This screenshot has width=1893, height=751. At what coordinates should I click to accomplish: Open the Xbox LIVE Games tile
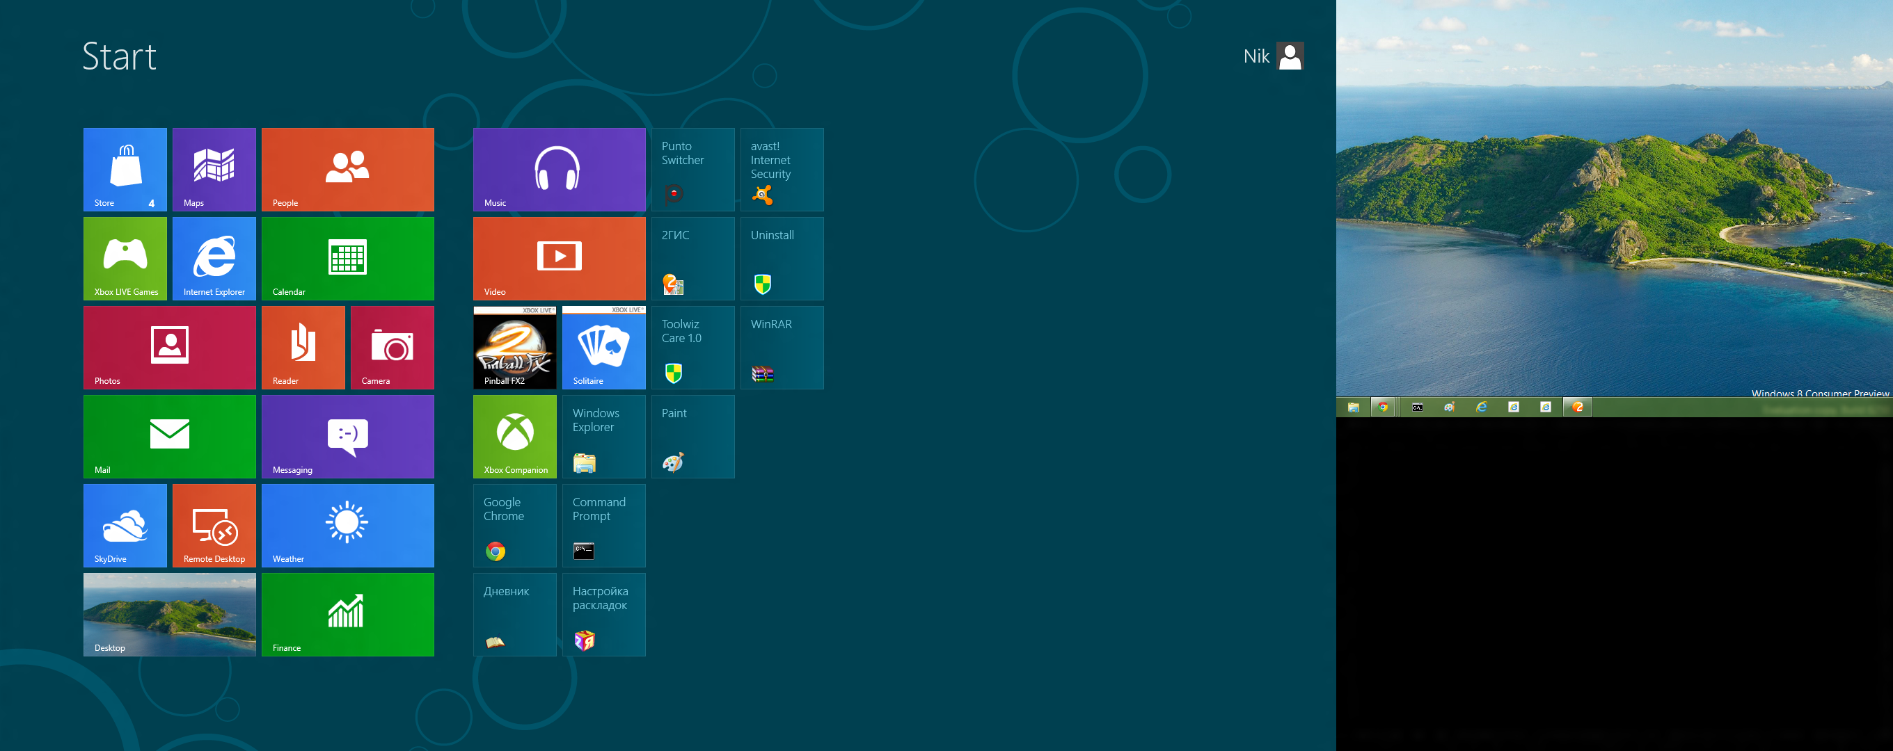[x=125, y=259]
